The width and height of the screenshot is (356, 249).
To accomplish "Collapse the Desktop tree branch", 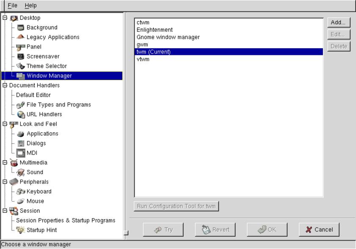I will (5, 18).
